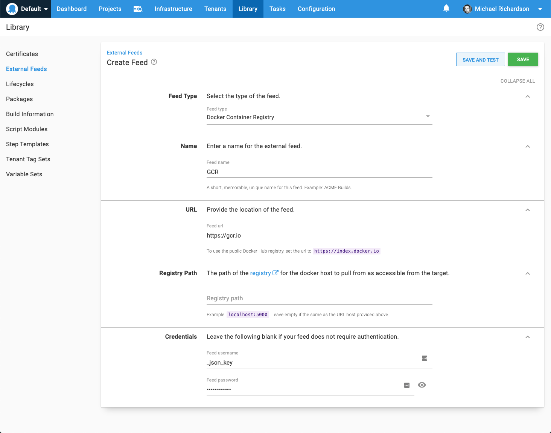Open the notifications bell
The height and width of the screenshot is (433, 551).
446,8
